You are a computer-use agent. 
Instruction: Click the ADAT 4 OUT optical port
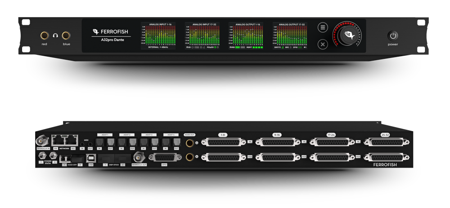[177, 142]
